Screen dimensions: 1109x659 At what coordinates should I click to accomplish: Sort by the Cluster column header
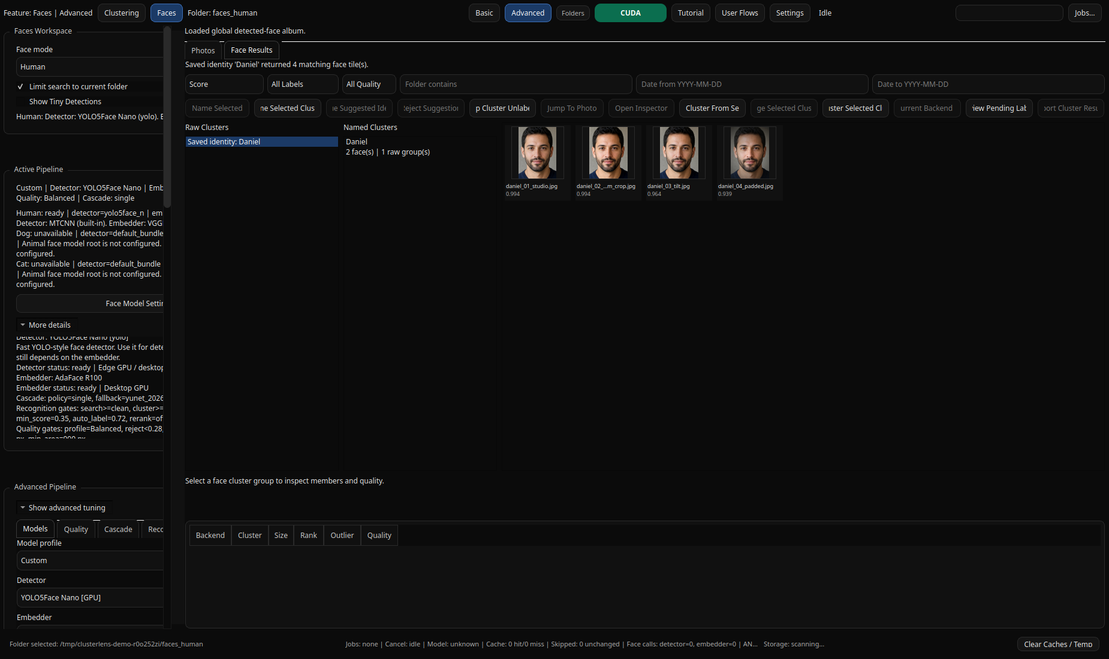point(249,535)
